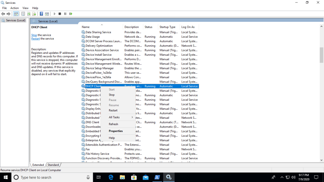Click the 'Restart' the service link
Screen dimensions: 324x182
pos(35,39)
